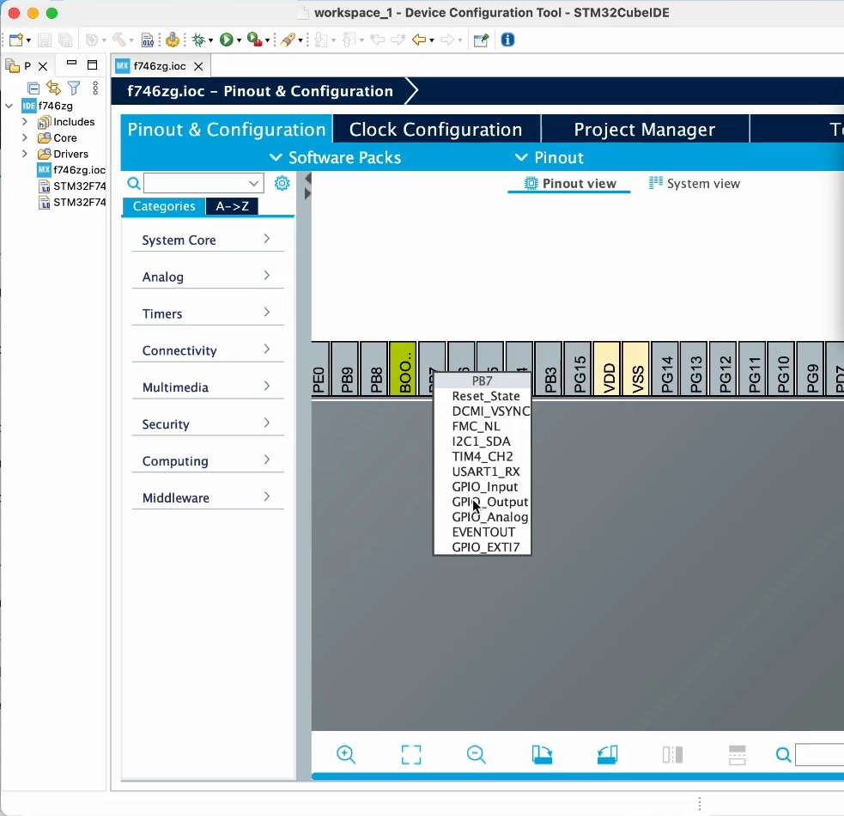Click the fit-to-screen frame icon
The width and height of the screenshot is (844, 816).
pyautogui.click(x=411, y=754)
